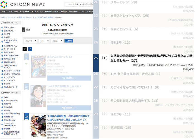This screenshot has height=139, width=195.
Task: Open ストリーミング ranking in sidebar
Action: coord(9,49)
